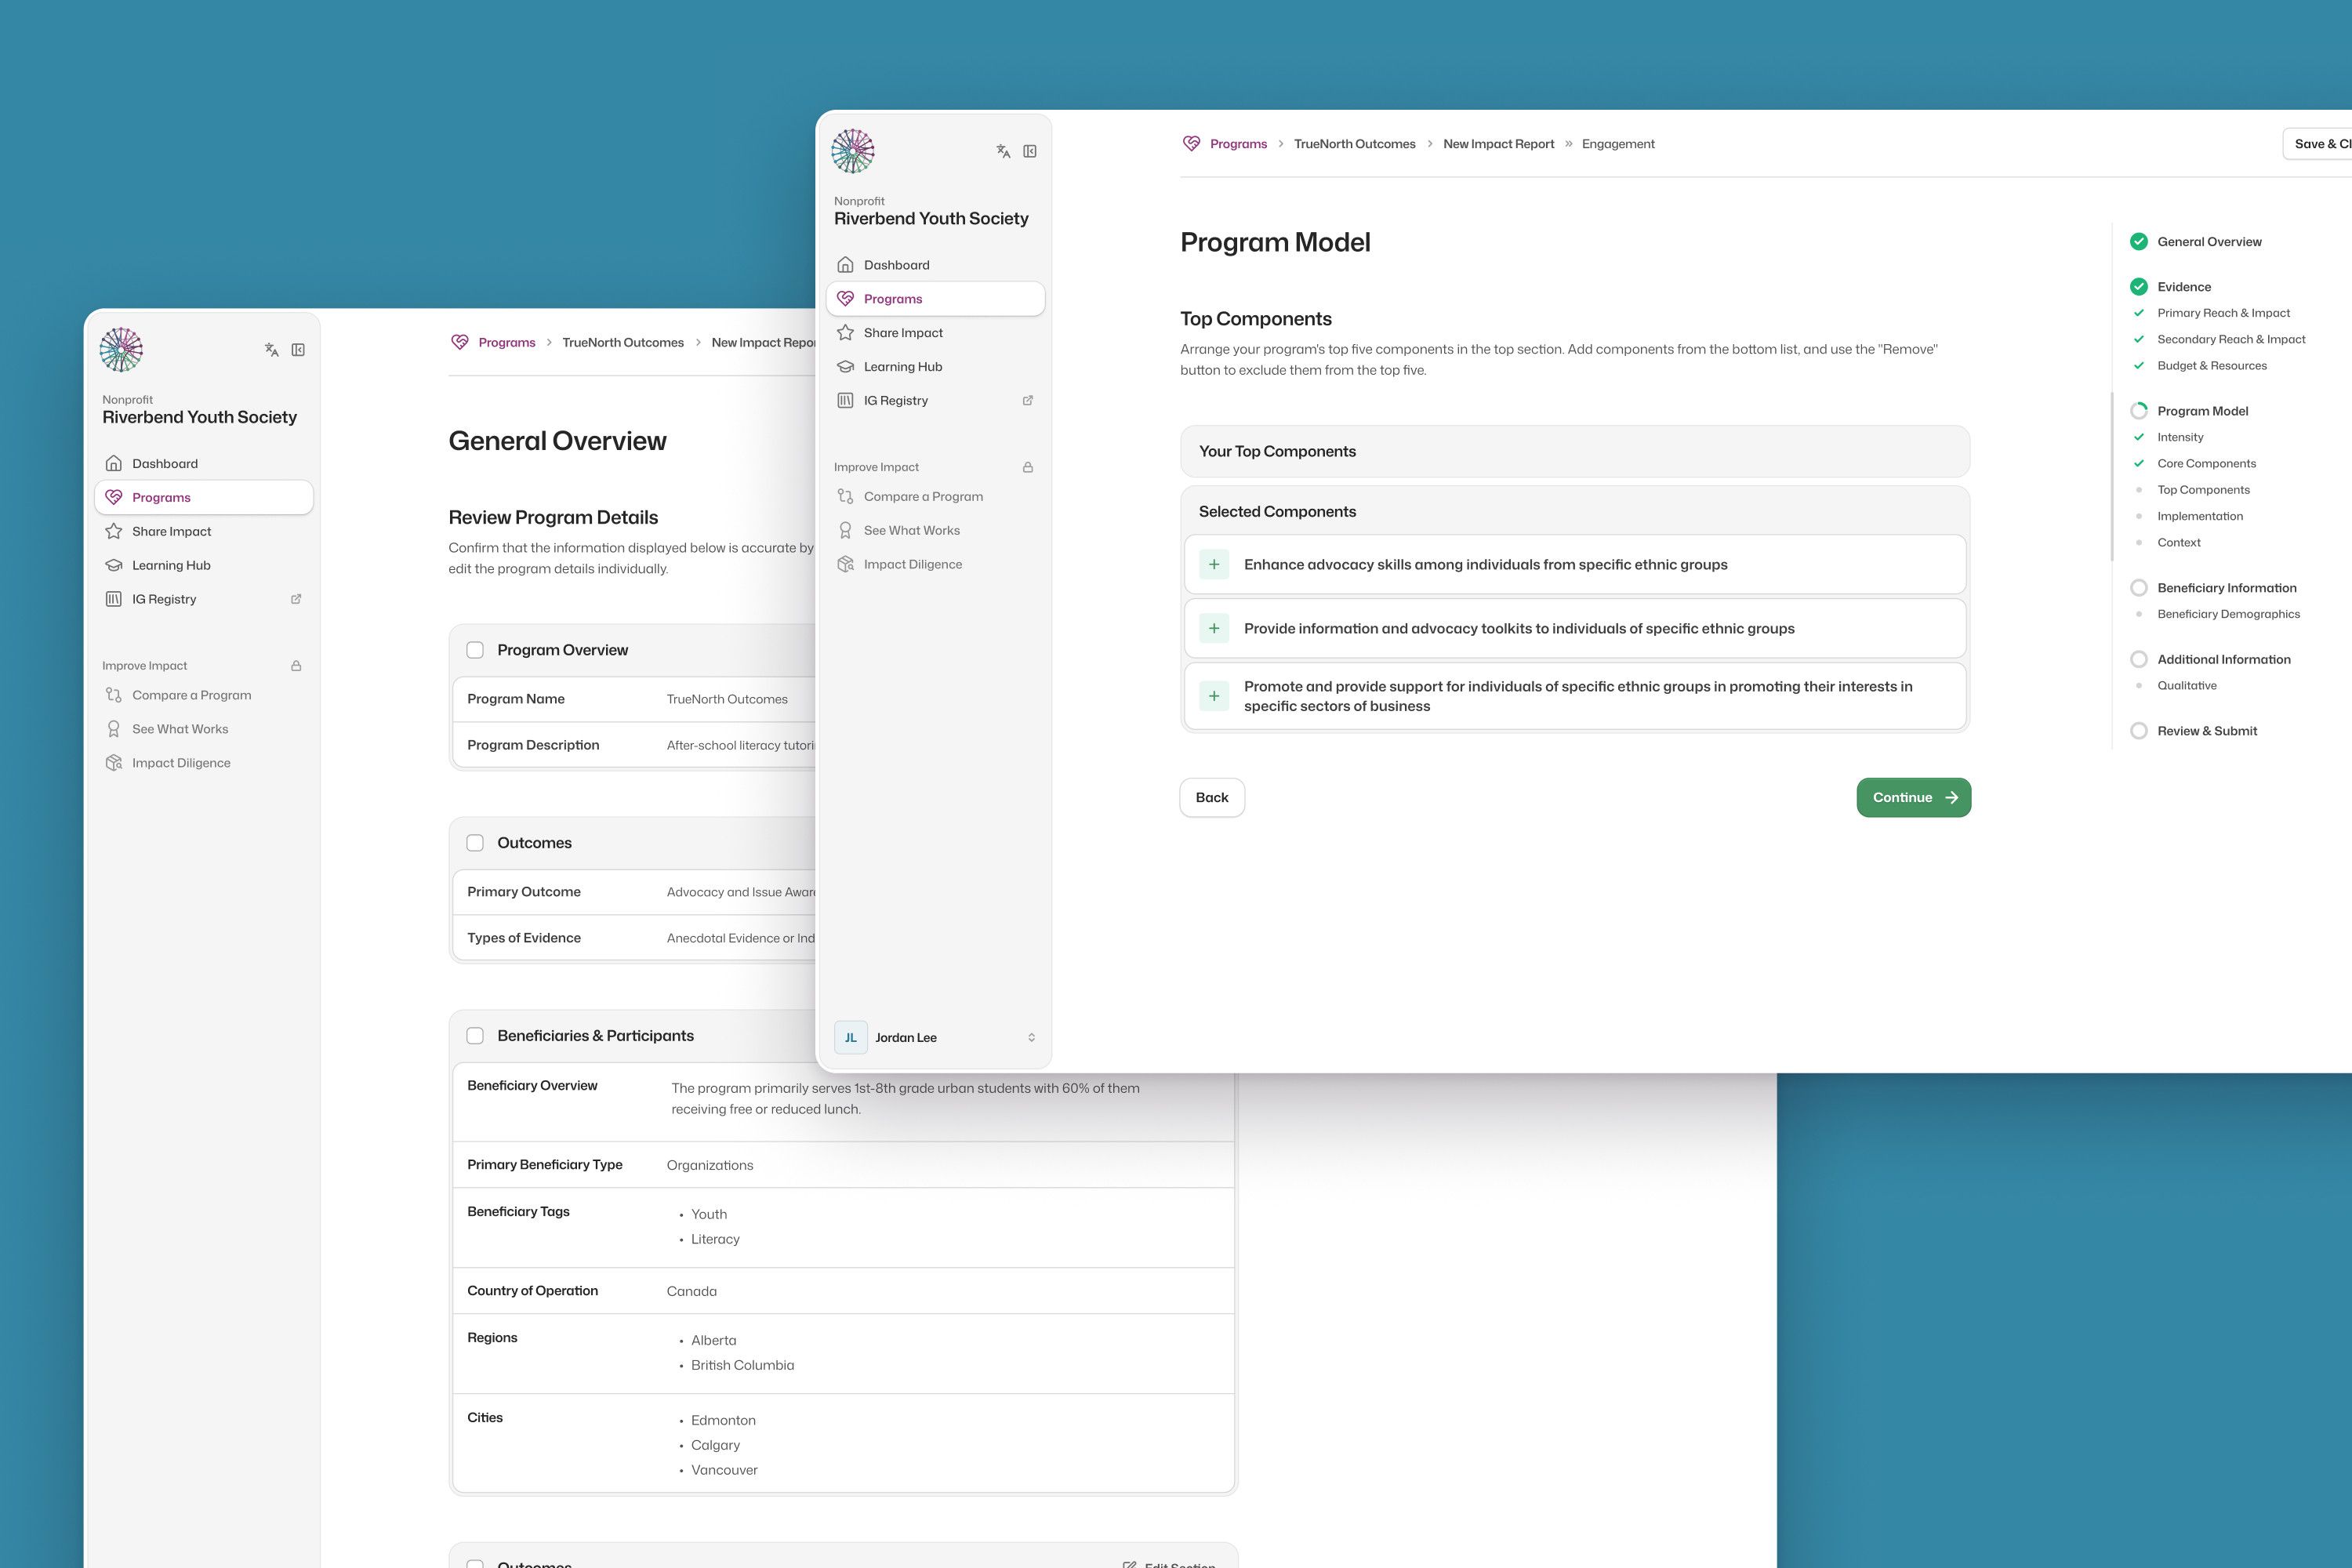The width and height of the screenshot is (2352, 1568).
Task: Click the lock icon beside Improve Impact in back window
Action: [x=296, y=666]
